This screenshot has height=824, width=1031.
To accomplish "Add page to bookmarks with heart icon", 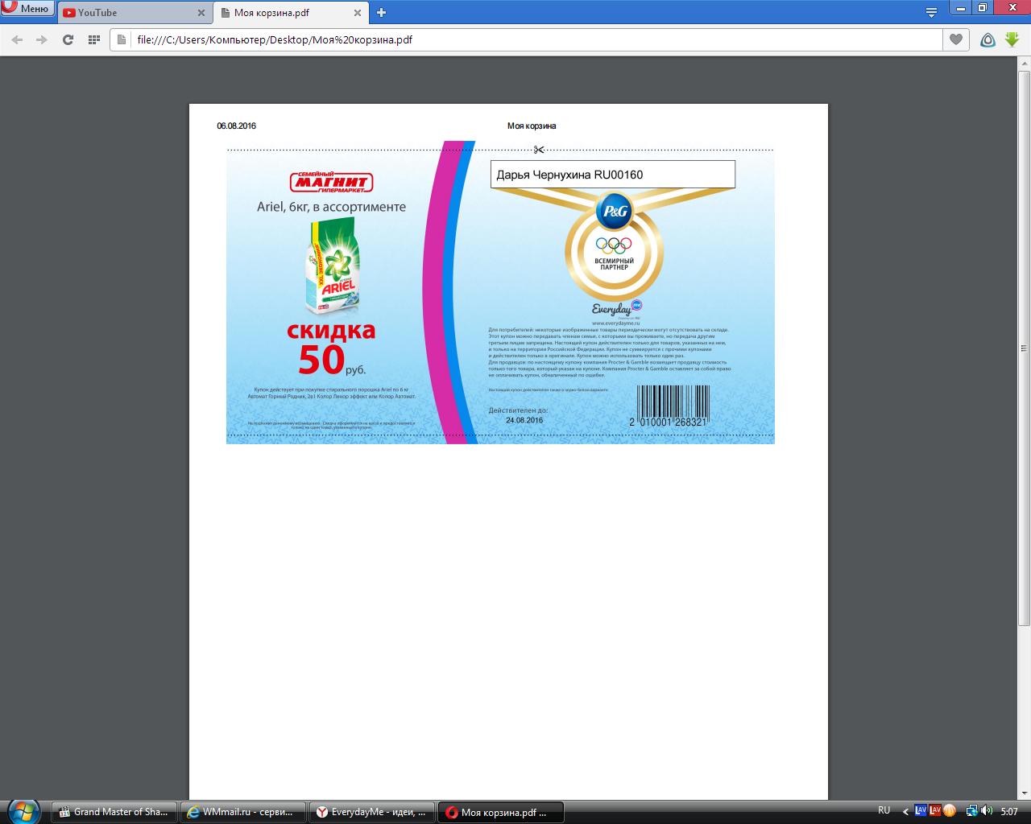I will click(956, 39).
